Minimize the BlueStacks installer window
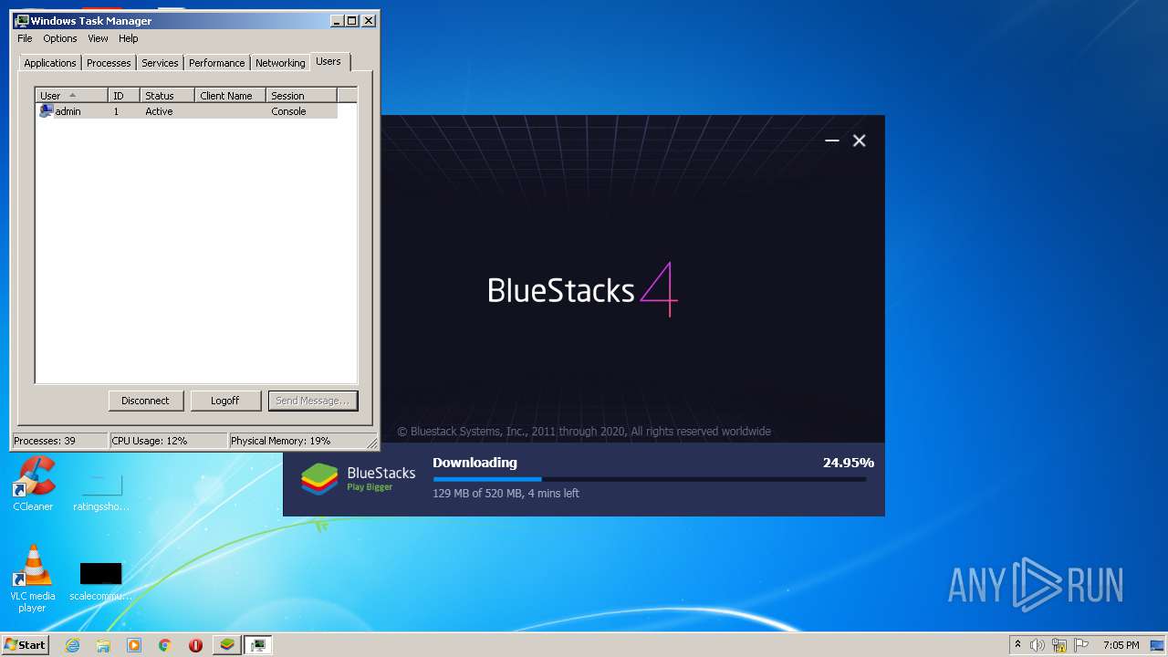 tap(831, 141)
